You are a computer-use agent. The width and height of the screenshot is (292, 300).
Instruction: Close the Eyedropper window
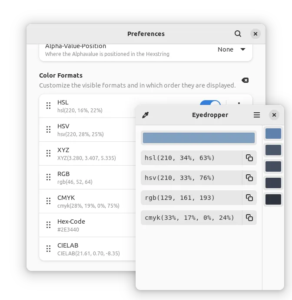(x=274, y=115)
